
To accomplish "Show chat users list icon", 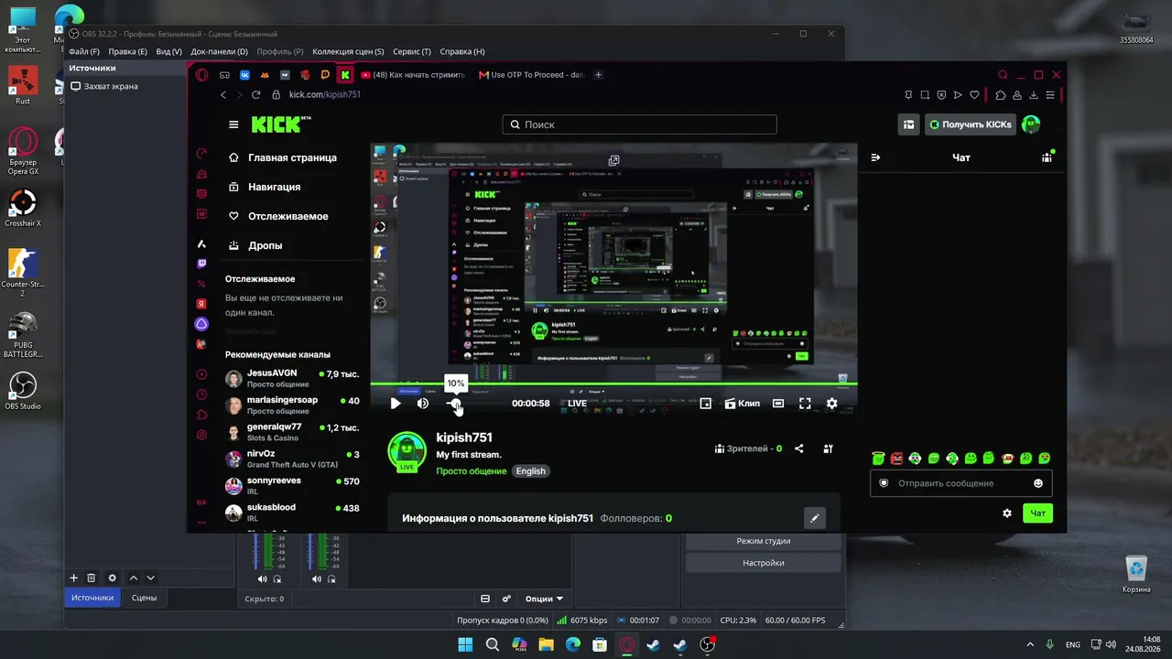I will (1047, 157).
